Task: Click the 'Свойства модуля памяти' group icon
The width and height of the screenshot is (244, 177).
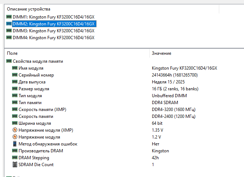Action: click(9, 61)
